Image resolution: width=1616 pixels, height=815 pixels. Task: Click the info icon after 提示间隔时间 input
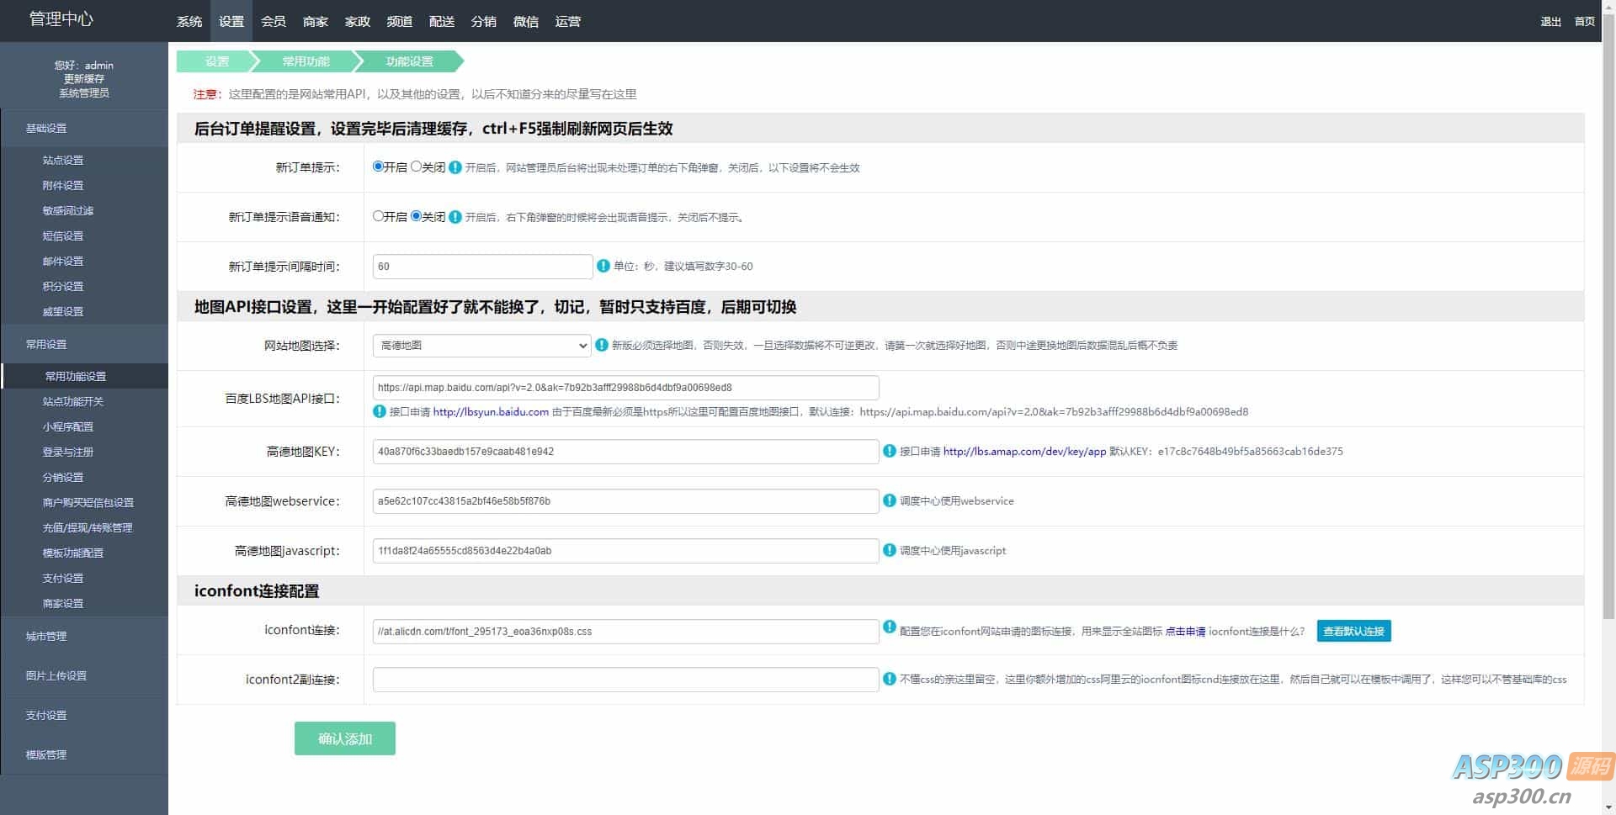tap(603, 266)
